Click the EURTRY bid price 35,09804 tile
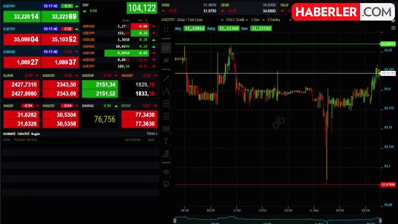The image size is (398, 224). (22, 39)
